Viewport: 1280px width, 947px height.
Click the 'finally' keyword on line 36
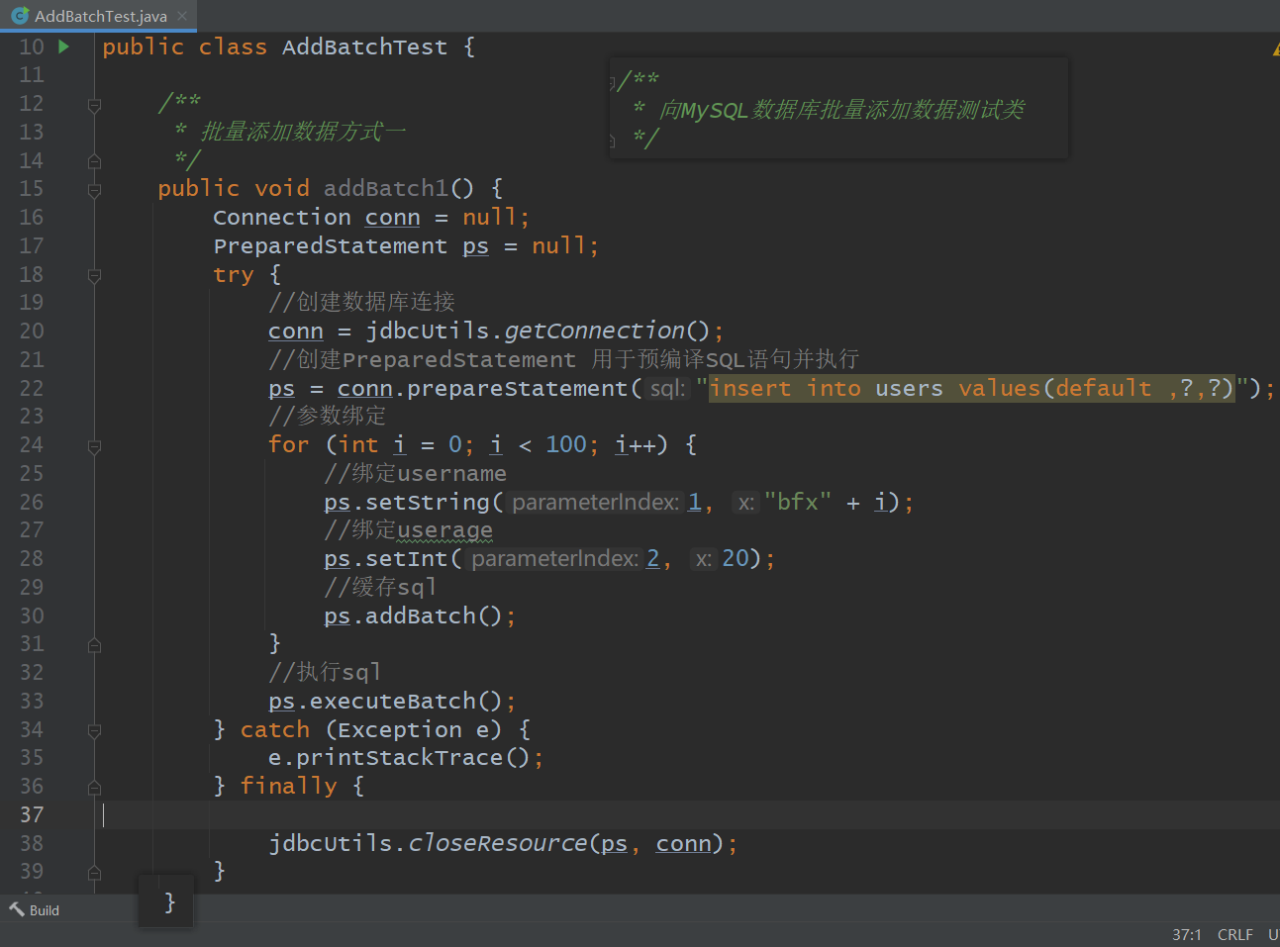289,787
